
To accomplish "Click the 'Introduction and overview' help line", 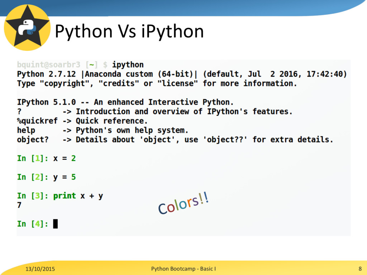I will pos(155,112).
